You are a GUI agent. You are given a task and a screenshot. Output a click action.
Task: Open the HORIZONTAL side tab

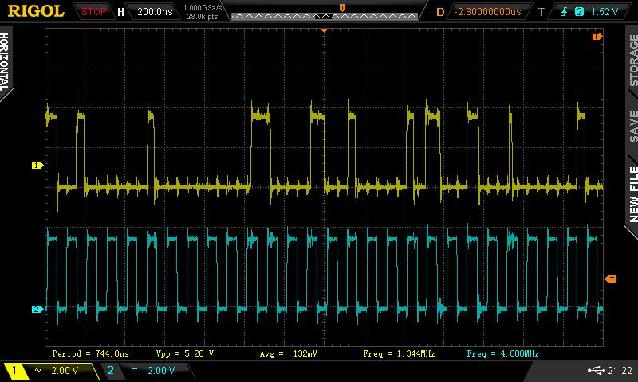(5, 62)
